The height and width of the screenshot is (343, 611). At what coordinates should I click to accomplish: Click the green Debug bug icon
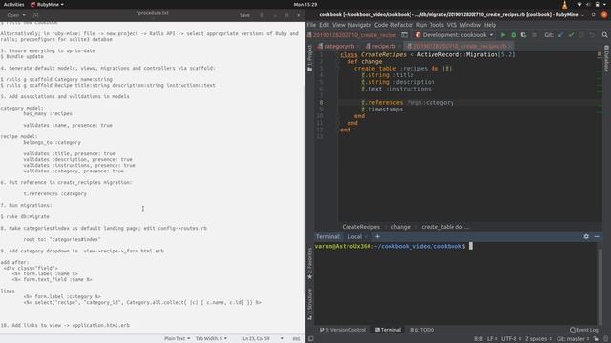pyautogui.click(x=514, y=35)
